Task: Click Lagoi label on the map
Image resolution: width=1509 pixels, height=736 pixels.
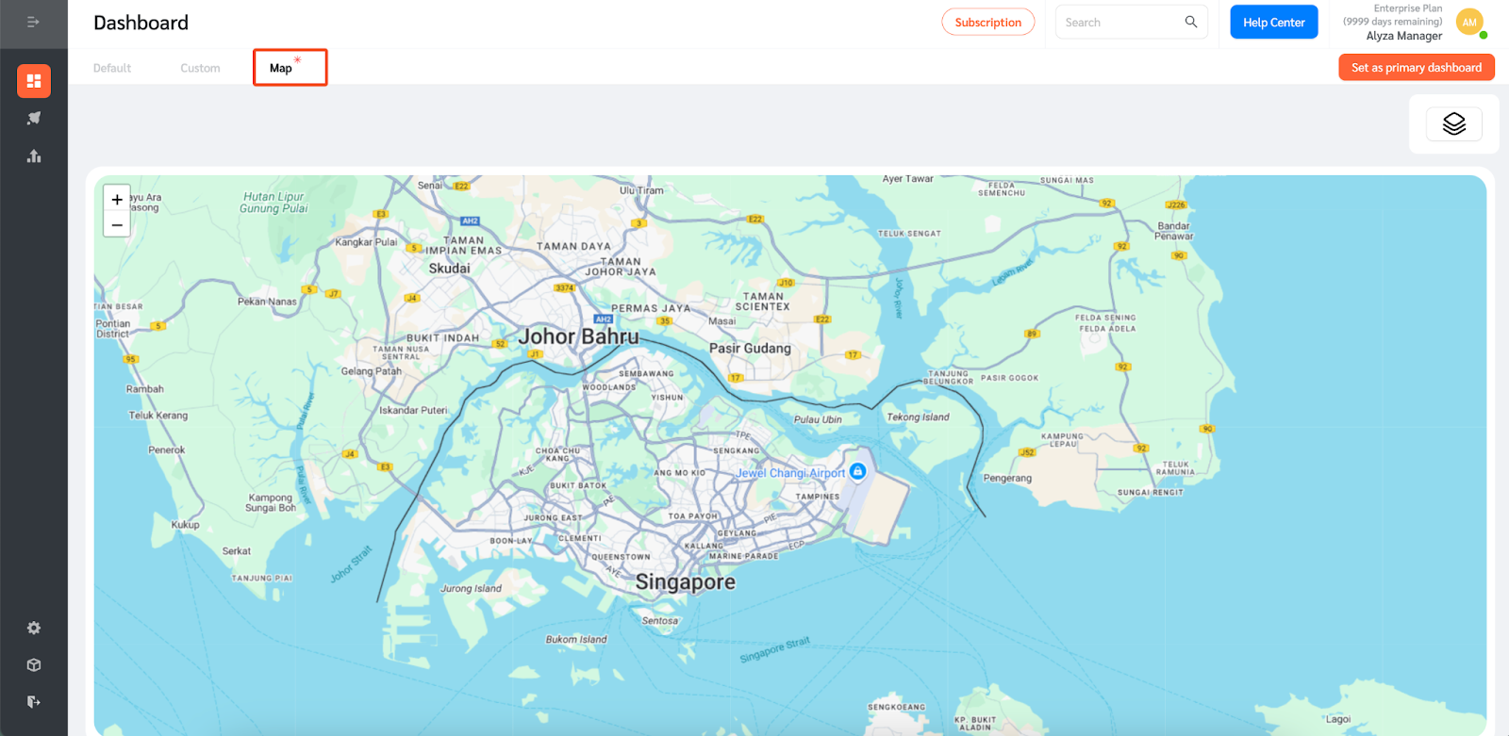Action: (1338, 719)
